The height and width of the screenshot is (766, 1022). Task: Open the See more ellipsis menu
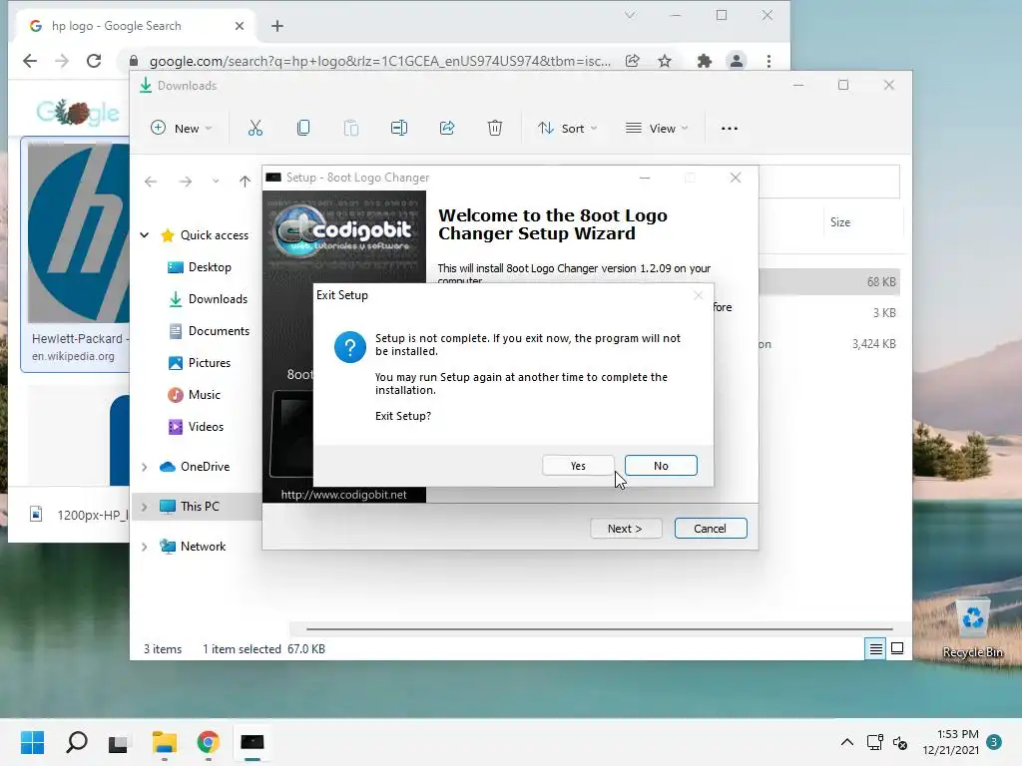click(730, 129)
